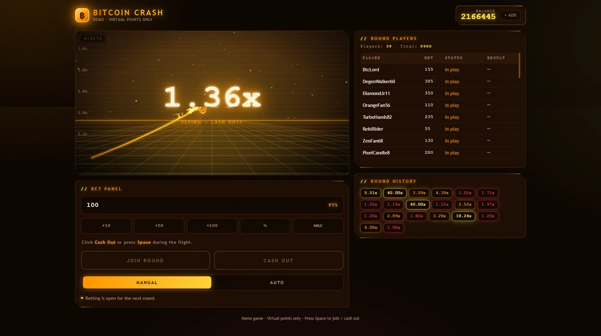Click history chip 3.09x
The height and width of the screenshot is (336, 601).
pyautogui.click(x=419, y=193)
